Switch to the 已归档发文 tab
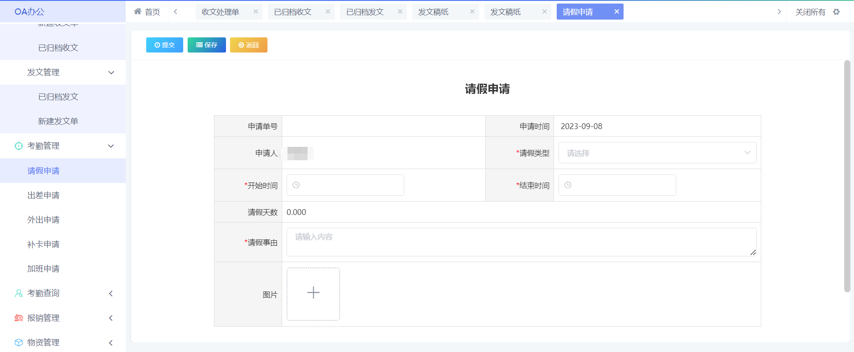This screenshot has width=854, height=352. (365, 12)
